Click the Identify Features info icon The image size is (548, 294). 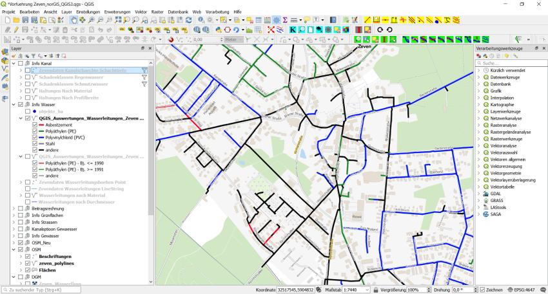201,21
